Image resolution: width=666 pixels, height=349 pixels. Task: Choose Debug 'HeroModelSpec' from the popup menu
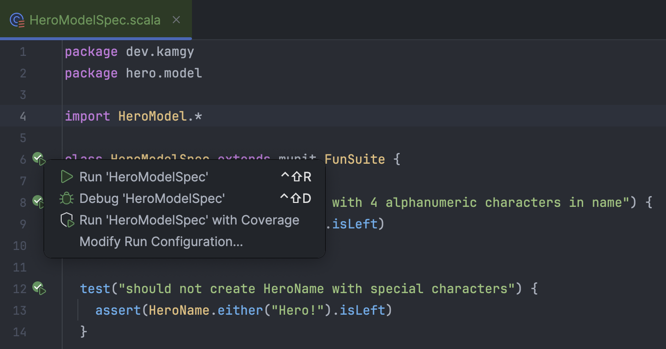point(152,199)
